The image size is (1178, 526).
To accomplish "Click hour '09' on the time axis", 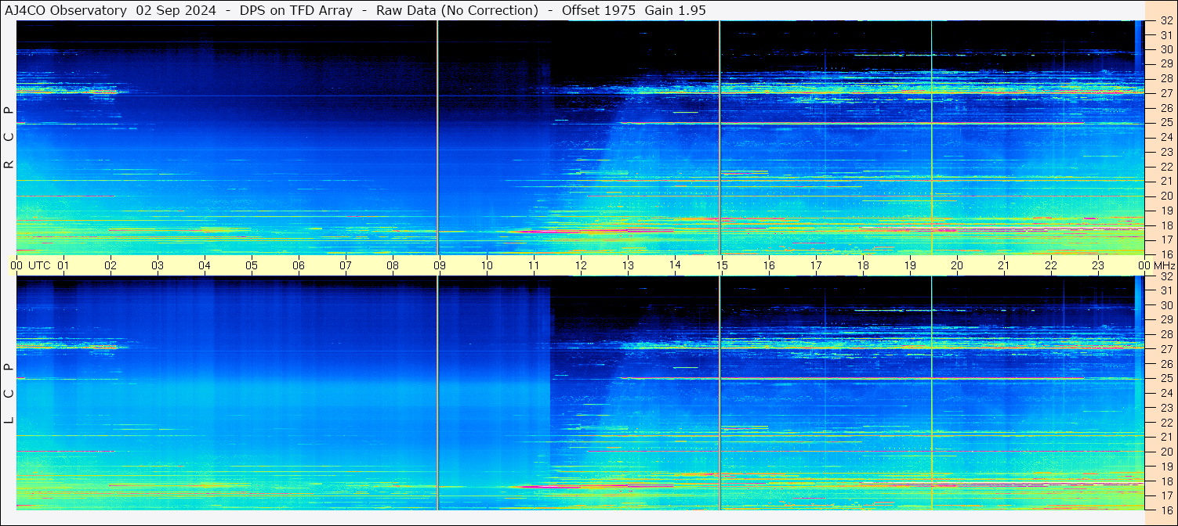I will pyautogui.click(x=440, y=265).
